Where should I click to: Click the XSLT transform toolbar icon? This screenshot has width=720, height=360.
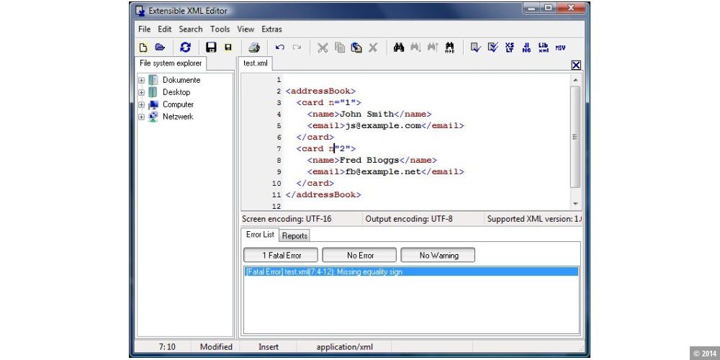coord(510,48)
